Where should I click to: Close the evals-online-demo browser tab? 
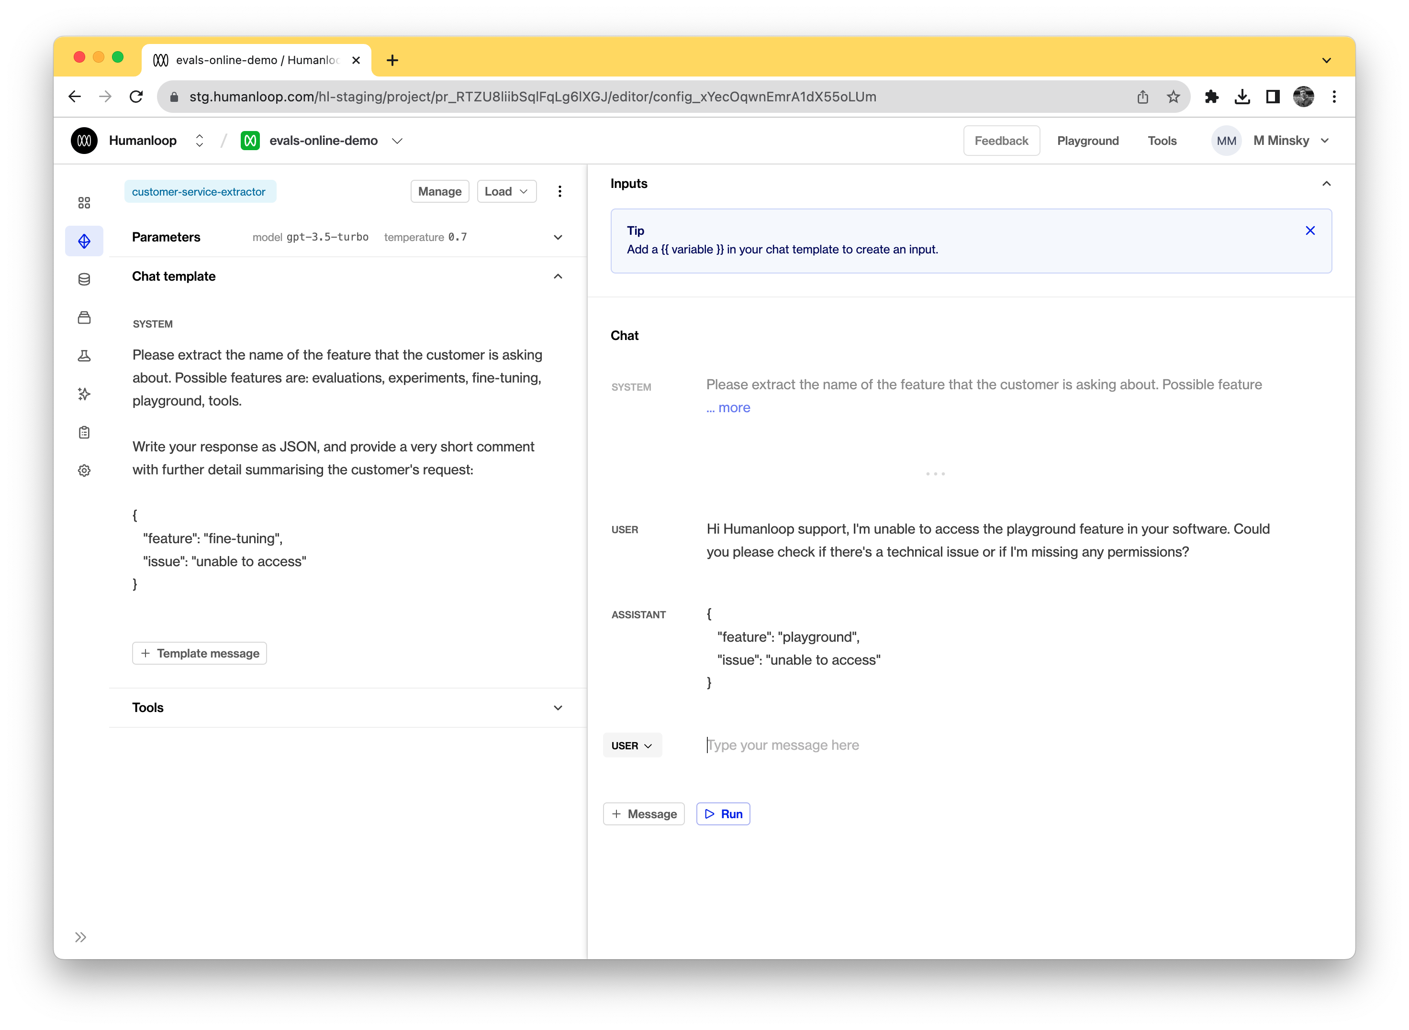tap(356, 60)
